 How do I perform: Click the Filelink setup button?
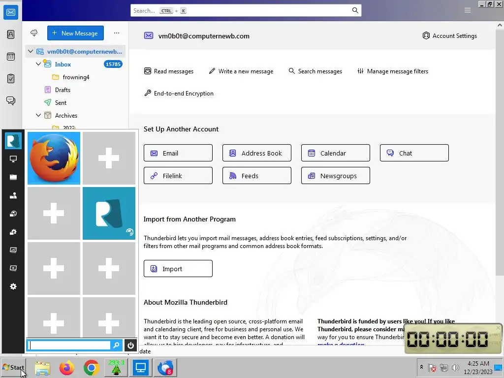(x=178, y=176)
